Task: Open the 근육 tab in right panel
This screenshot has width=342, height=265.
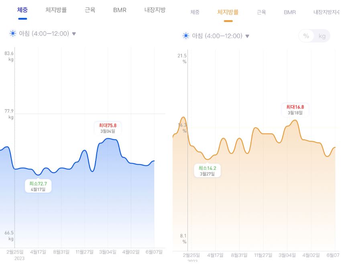Action: [261, 12]
